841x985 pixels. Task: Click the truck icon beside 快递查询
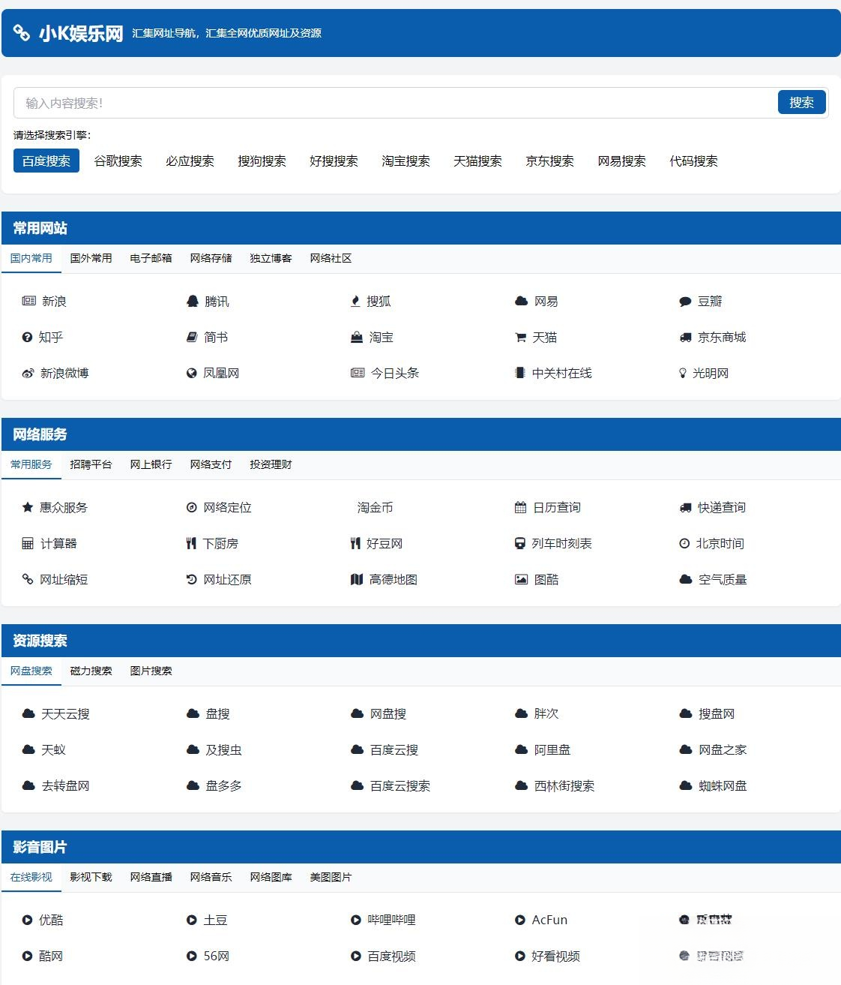684,507
